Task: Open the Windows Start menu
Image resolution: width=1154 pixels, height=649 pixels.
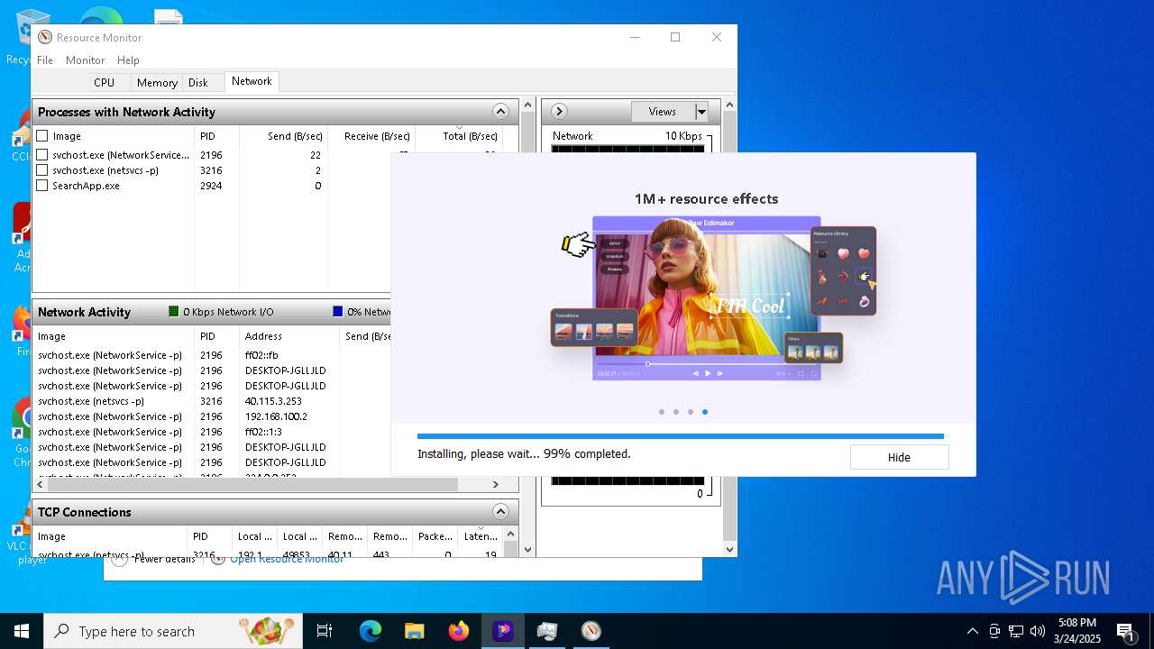Action: [22, 631]
